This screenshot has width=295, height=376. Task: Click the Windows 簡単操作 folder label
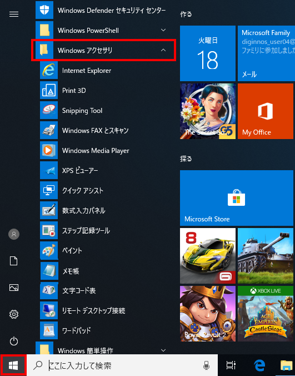pos(85,350)
